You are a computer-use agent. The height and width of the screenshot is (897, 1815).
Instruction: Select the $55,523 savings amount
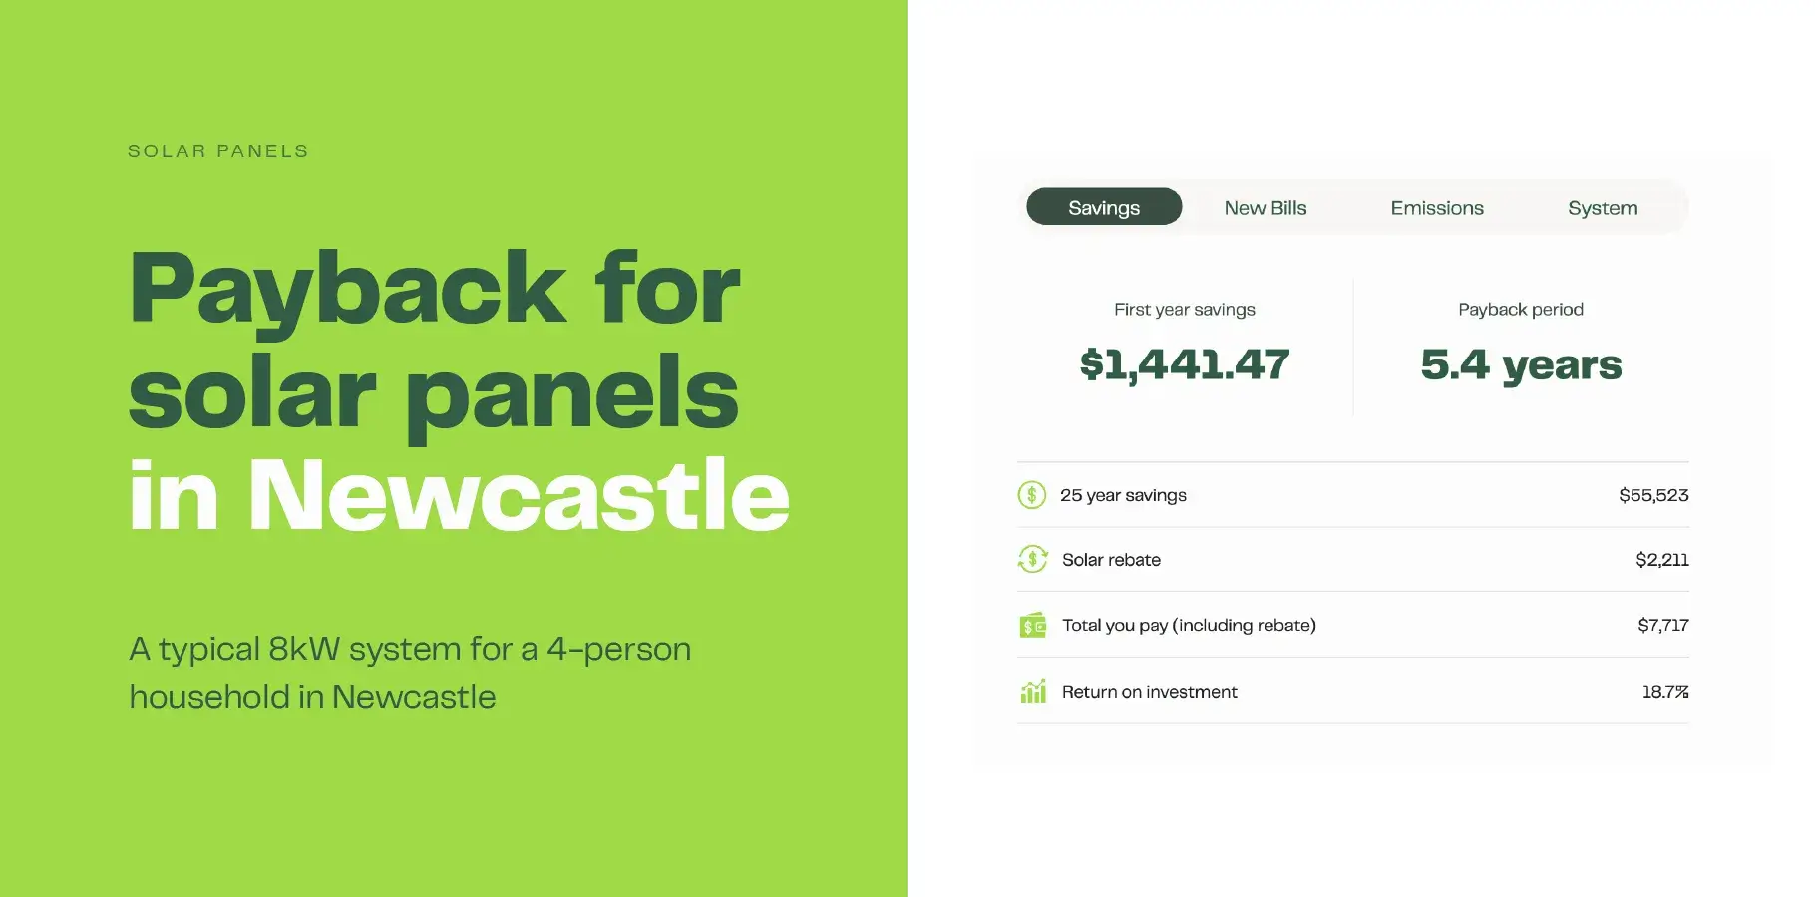pyautogui.click(x=1652, y=495)
